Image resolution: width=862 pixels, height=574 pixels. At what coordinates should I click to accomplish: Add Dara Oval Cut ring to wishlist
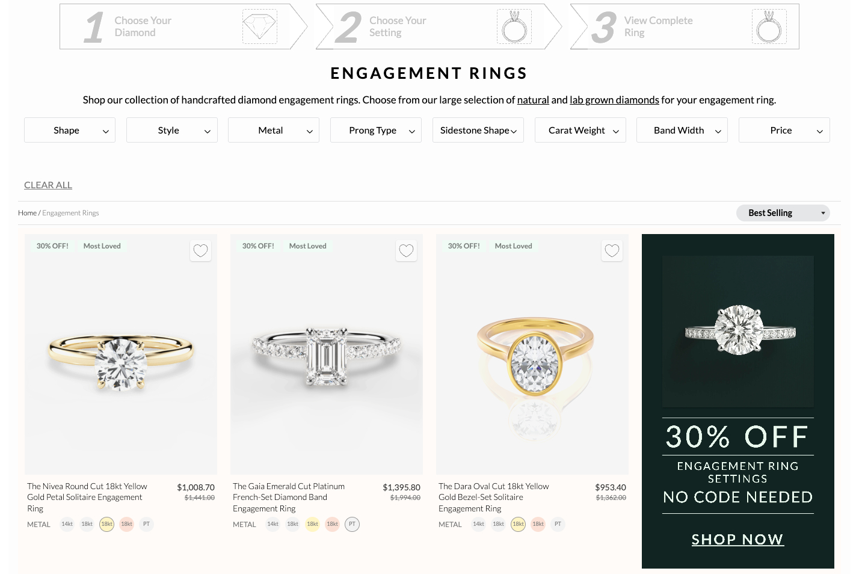click(x=612, y=250)
